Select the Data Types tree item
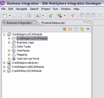104x98 pixels. click(24, 46)
